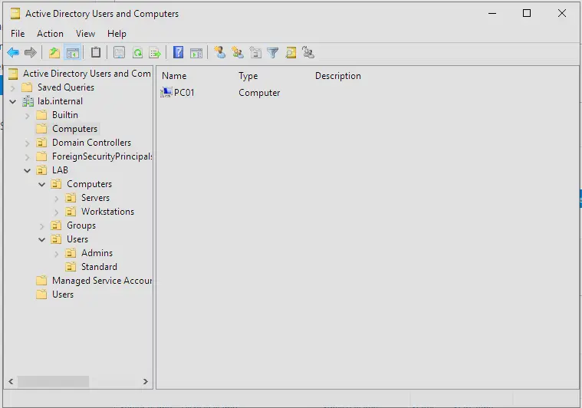582x408 pixels.
Task: Select ForeignSecurityPrincipals in the tree
Action: tap(102, 156)
